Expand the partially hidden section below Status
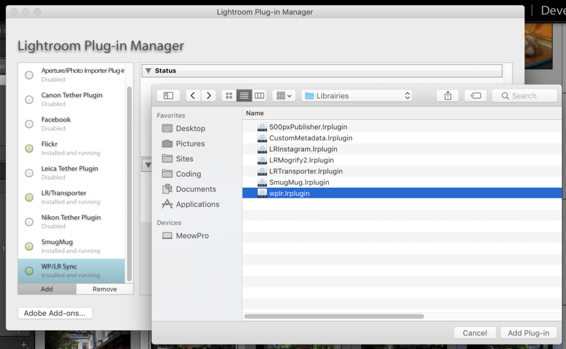The width and height of the screenshot is (566, 349). (x=147, y=165)
